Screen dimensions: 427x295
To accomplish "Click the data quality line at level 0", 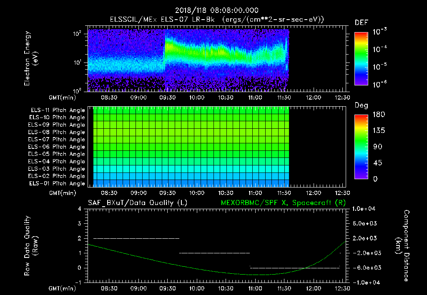I will pos(295,268).
